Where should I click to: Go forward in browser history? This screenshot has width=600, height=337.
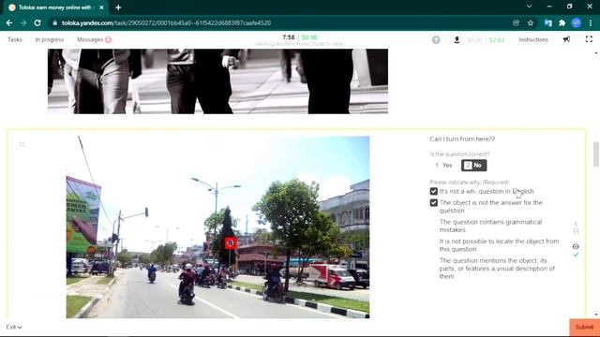pos(23,22)
